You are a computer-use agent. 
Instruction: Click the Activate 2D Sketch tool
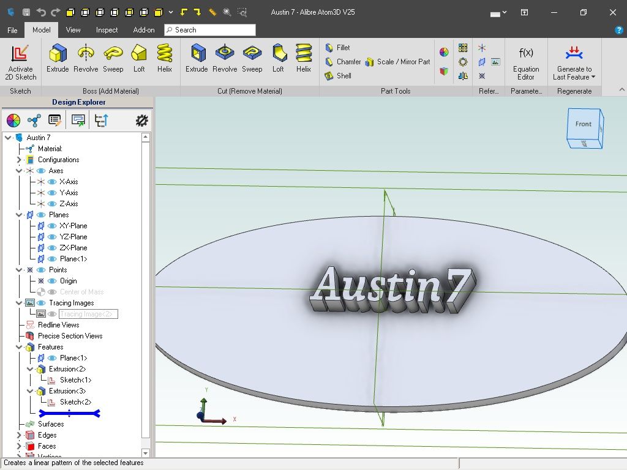(20, 62)
